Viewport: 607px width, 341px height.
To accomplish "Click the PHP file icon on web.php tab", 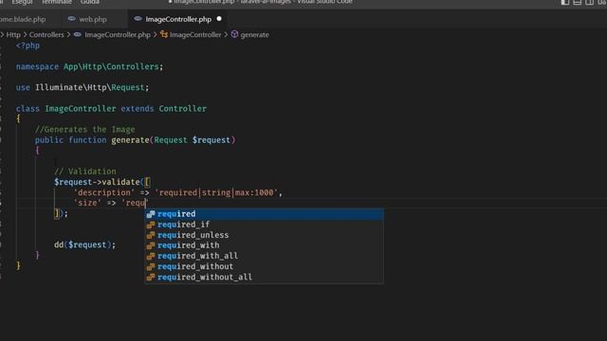I will pos(72,19).
